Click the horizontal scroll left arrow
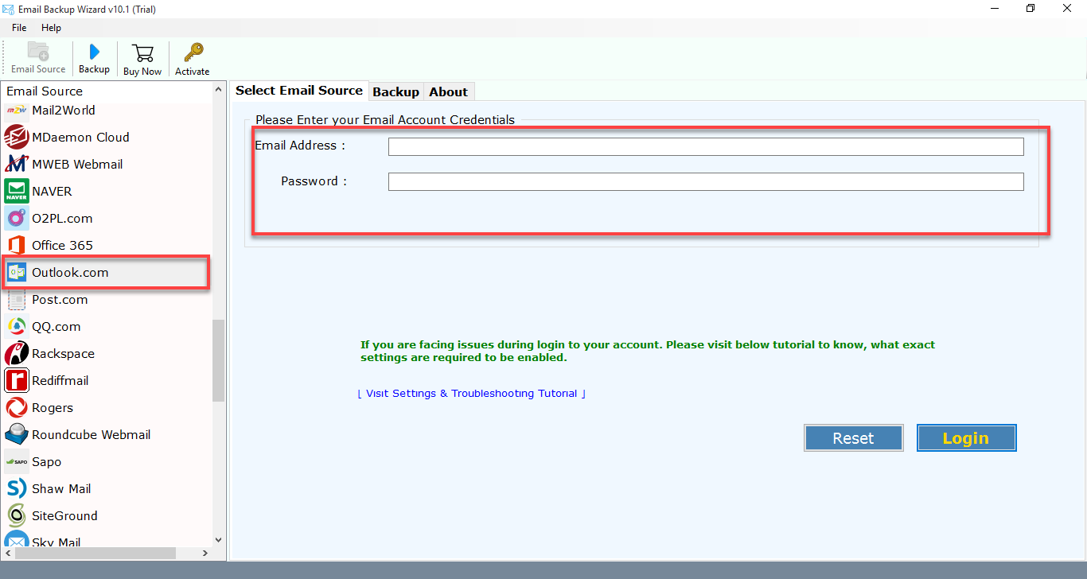Viewport: 1087px width, 579px height. coord(7,553)
